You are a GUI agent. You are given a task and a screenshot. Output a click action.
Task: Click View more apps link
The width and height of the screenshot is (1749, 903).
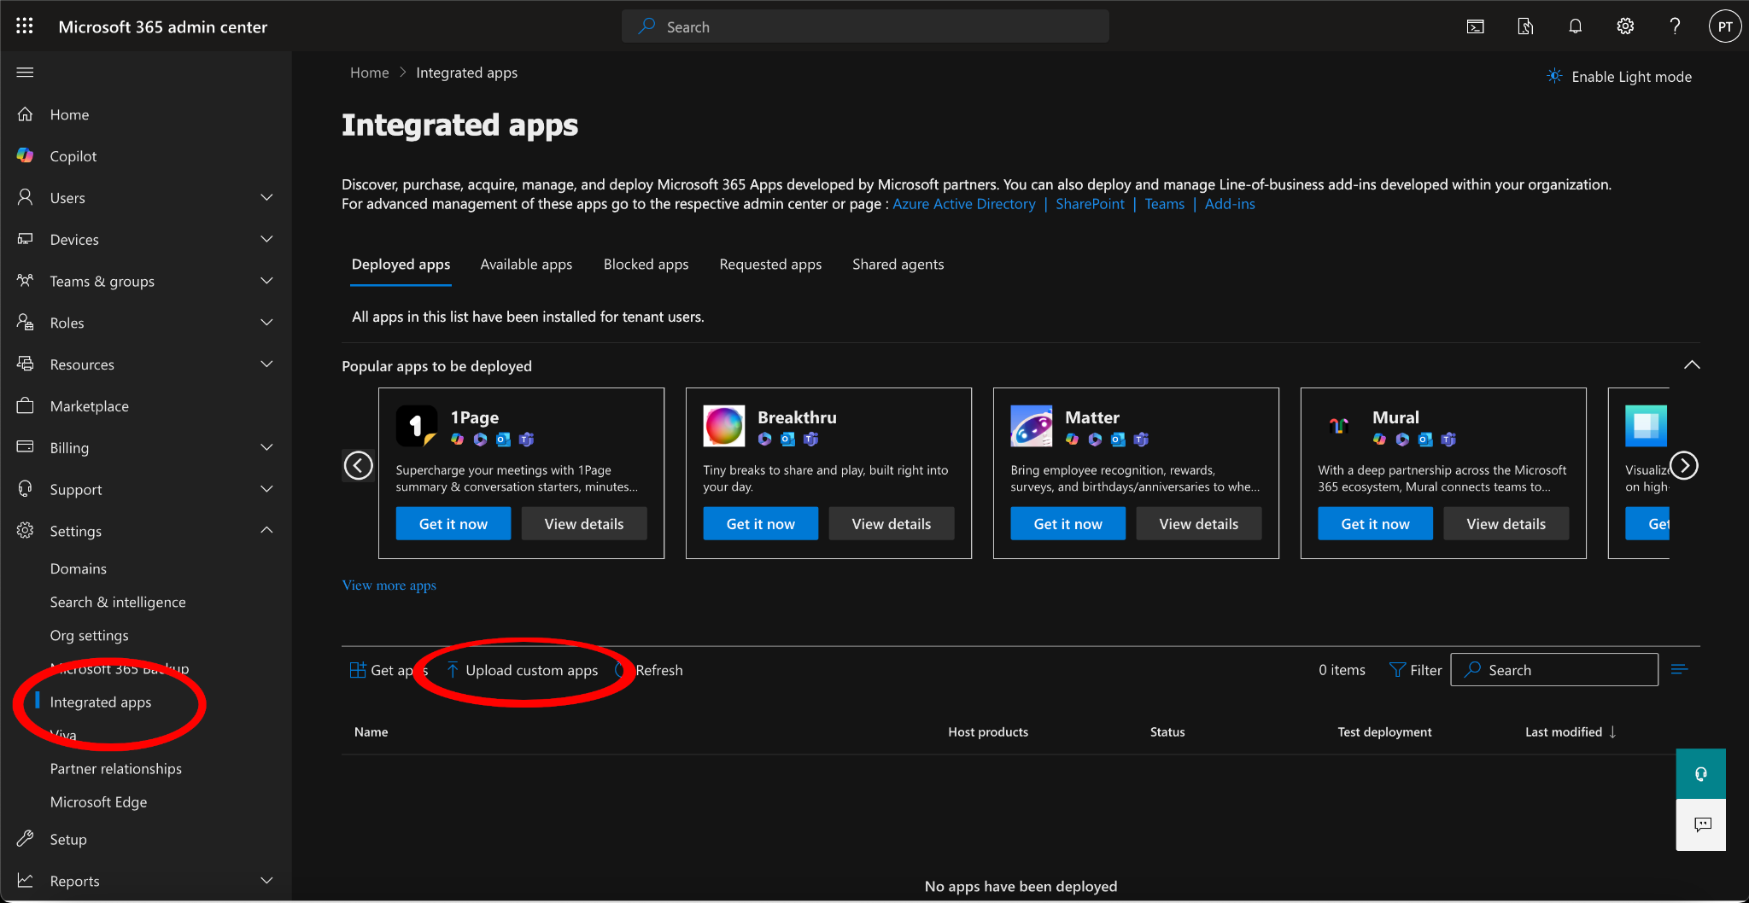pyautogui.click(x=389, y=585)
